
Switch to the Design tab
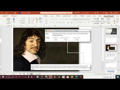[x=88, y=16]
